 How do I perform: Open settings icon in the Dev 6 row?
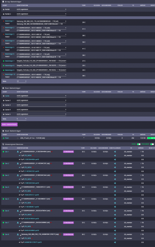click(x=115, y=211)
